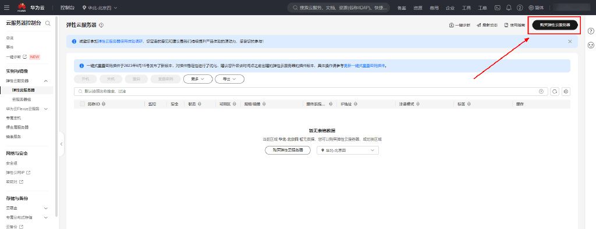Select 云服务器组 in the sidebar

[x=22, y=99]
